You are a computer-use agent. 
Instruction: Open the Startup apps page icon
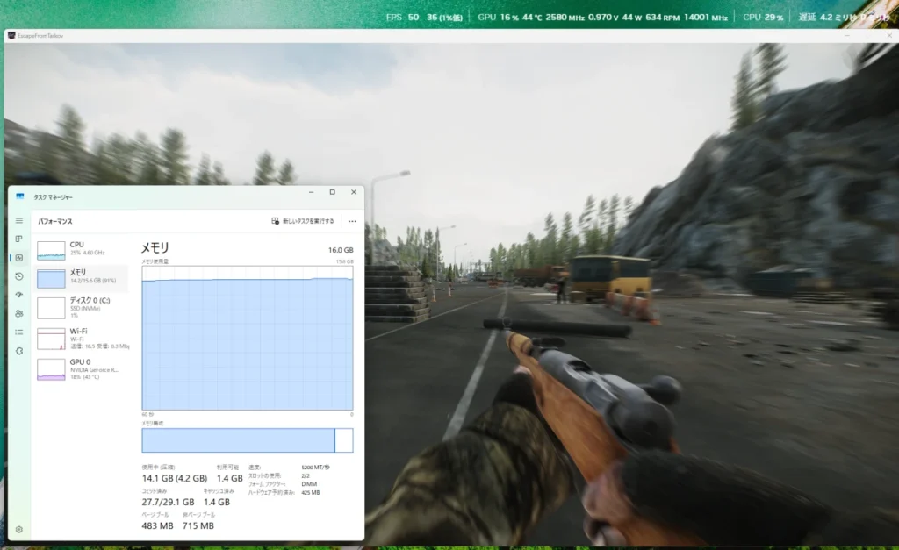coord(19,295)
